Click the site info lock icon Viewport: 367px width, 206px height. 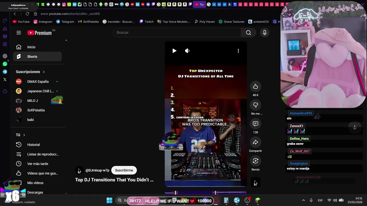coord(35,14)
